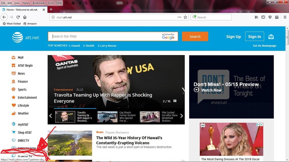Open the Amazon bookmark
The width and height of the screenshot is (289, 162).
[30, 24]
